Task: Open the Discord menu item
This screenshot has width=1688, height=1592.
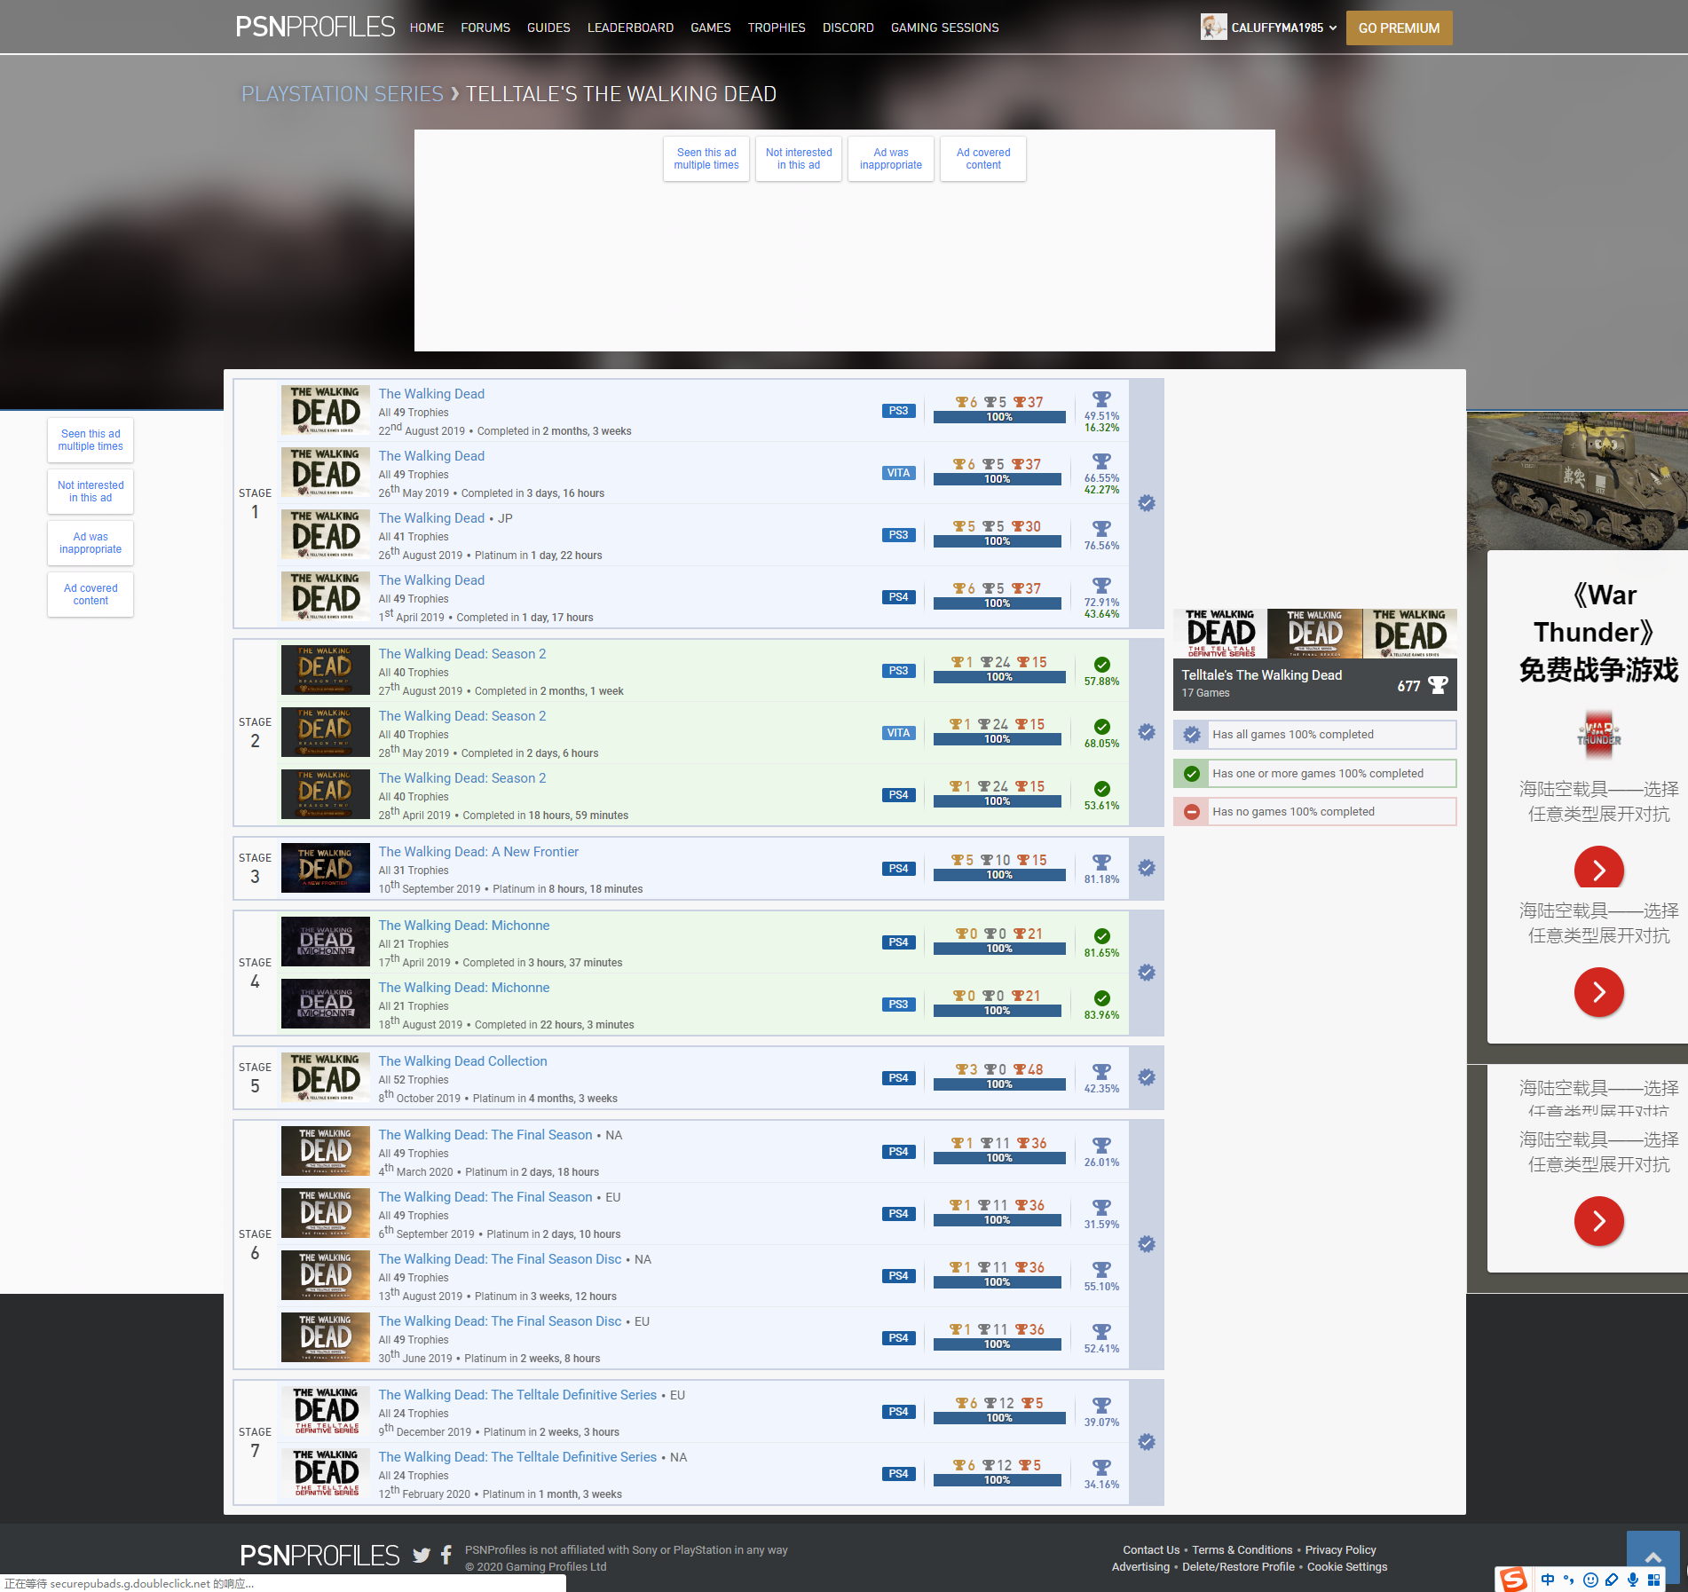Action: (x=848, y=28)
